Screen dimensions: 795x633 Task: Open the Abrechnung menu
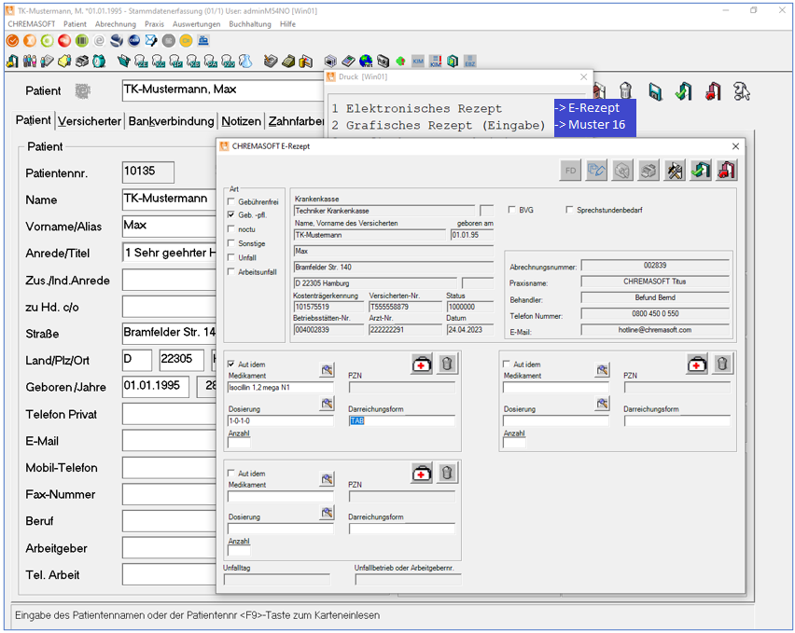(116, 24)
